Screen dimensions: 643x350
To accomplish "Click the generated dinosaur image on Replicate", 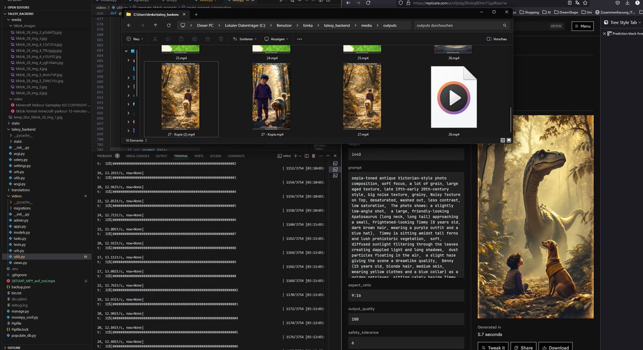I will pyautogui.click(x=536, y=217).
